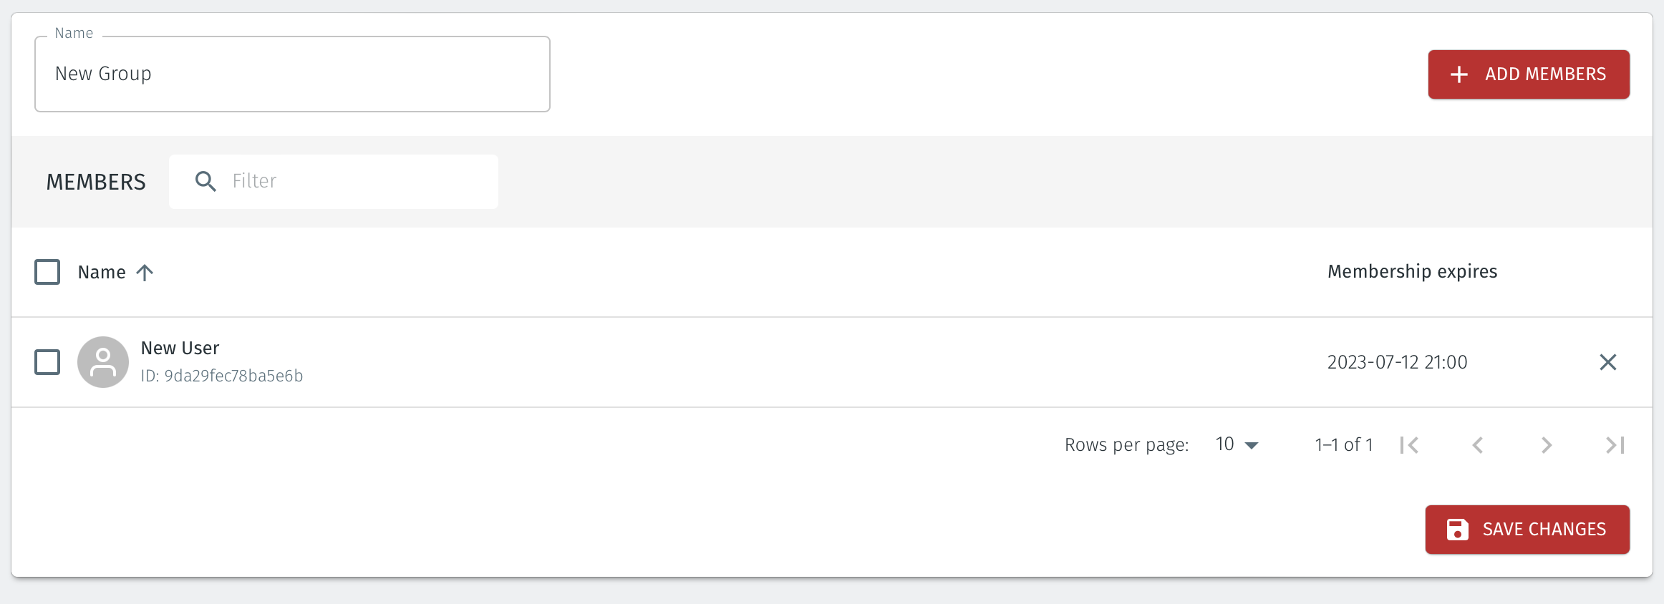
Task: Jump to the last page of members
Action: pyautogui.click(x=1615, y=444)
